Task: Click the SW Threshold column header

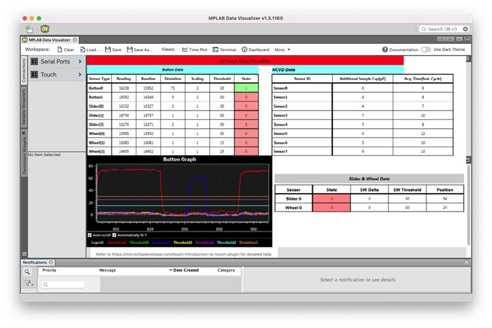Action: pos(407,189)
